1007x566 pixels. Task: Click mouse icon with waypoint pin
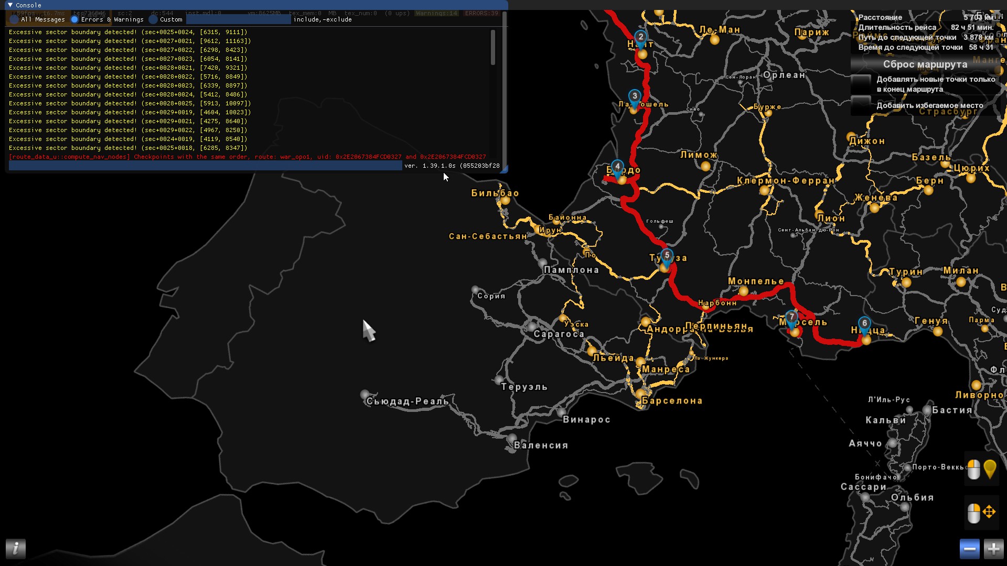tap(982, 470)
